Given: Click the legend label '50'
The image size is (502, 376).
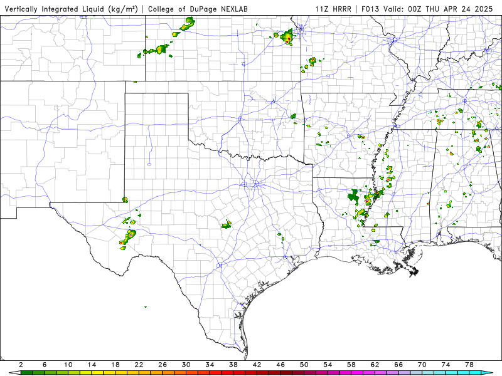Looking at the screenshot, I should coord(304,365).
